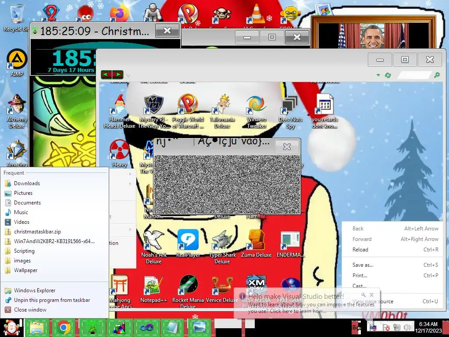This screenshot has width=449, height=337.
Task: Unpin this program from taskbar
Action: tap(54, 300)
